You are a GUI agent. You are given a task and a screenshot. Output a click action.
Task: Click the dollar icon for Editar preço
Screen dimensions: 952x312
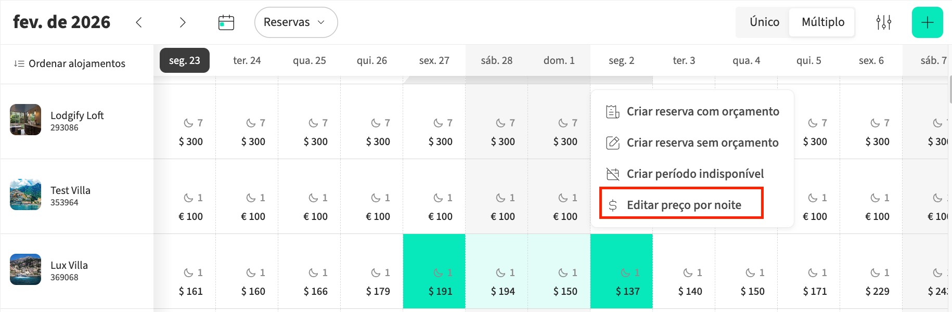coord(613,205)
